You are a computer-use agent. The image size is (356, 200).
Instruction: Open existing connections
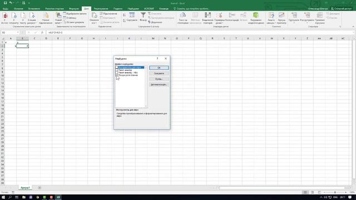[46, 18]
